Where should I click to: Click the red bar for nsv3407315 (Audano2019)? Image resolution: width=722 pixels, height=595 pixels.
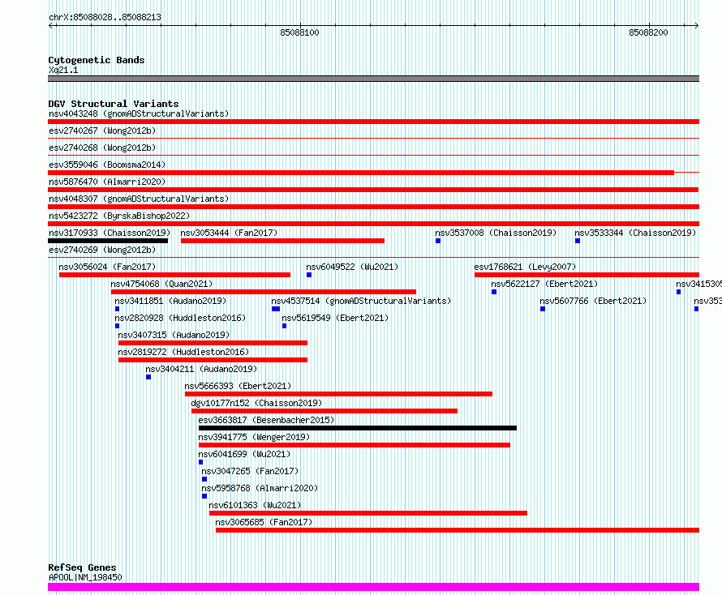click(213, 343)
